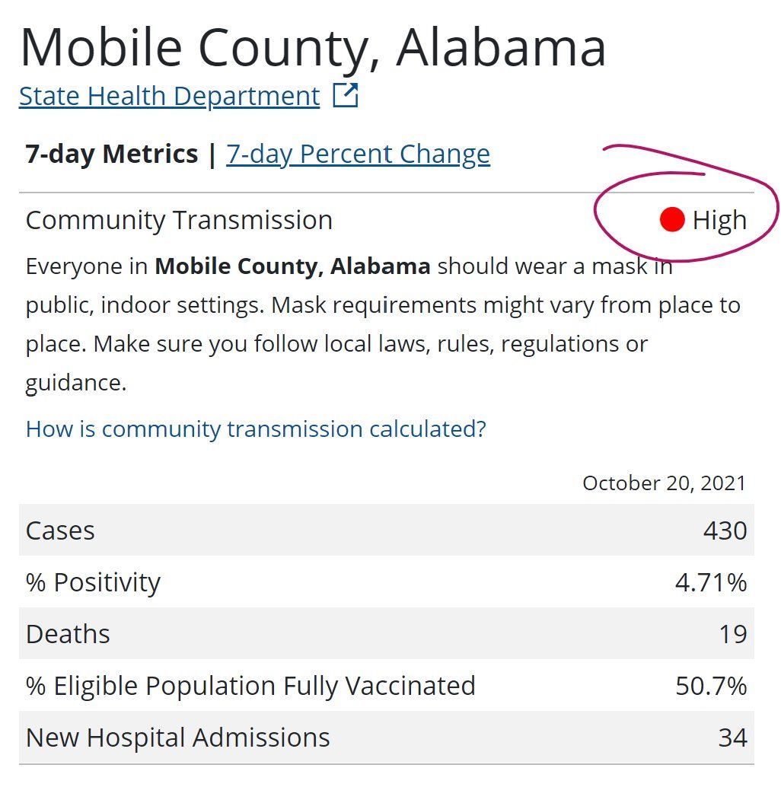781x787 pixels.
Task: Select the % Positivity row label
Action: 94,582
